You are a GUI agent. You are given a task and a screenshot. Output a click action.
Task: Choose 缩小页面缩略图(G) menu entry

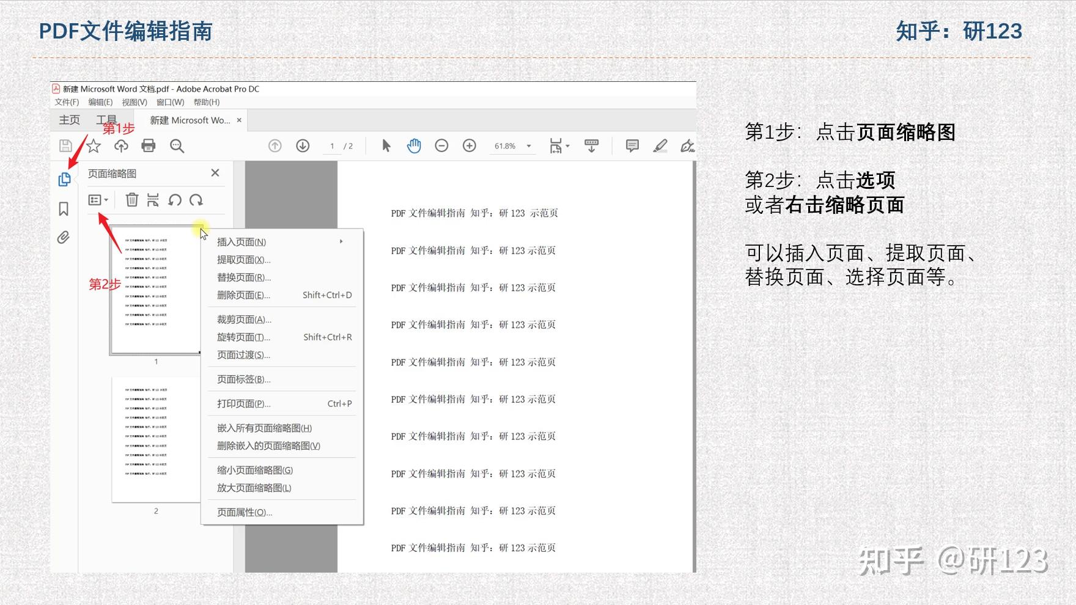pos(281,471)
